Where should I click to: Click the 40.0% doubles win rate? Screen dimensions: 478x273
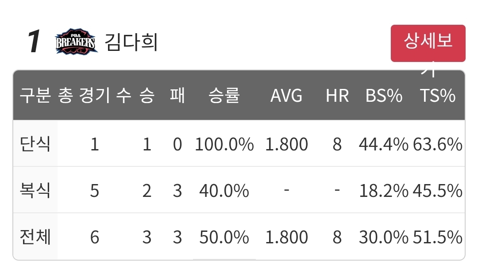coord(224,191)
